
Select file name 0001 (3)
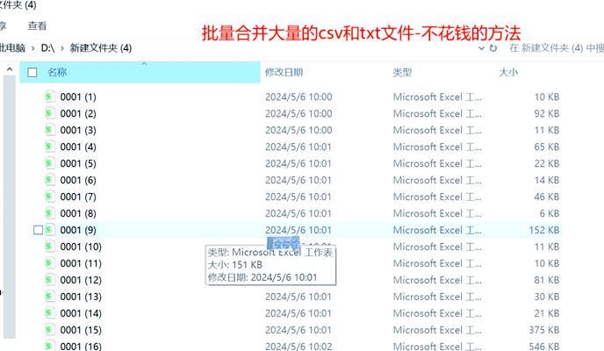78,130
